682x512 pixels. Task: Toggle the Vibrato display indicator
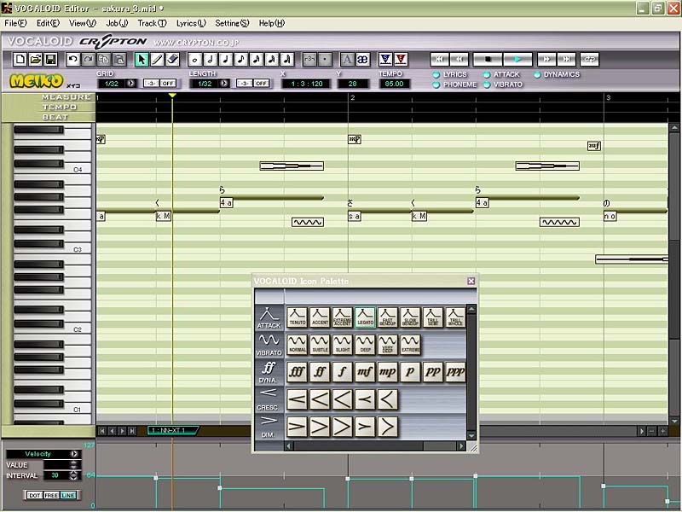(487, 84)
